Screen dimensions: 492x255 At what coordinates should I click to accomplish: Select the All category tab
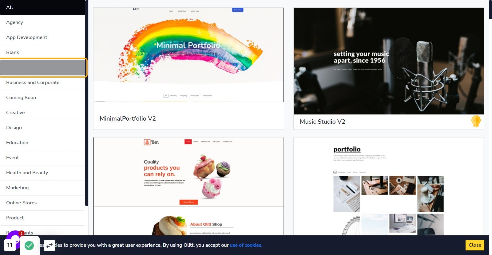[x=42, y=7]
